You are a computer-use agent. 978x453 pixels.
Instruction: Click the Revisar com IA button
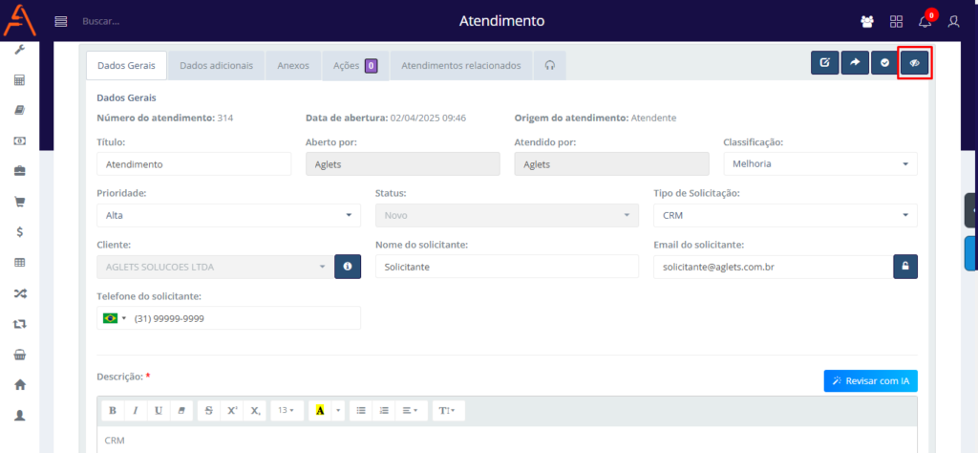tap(870, 381)
